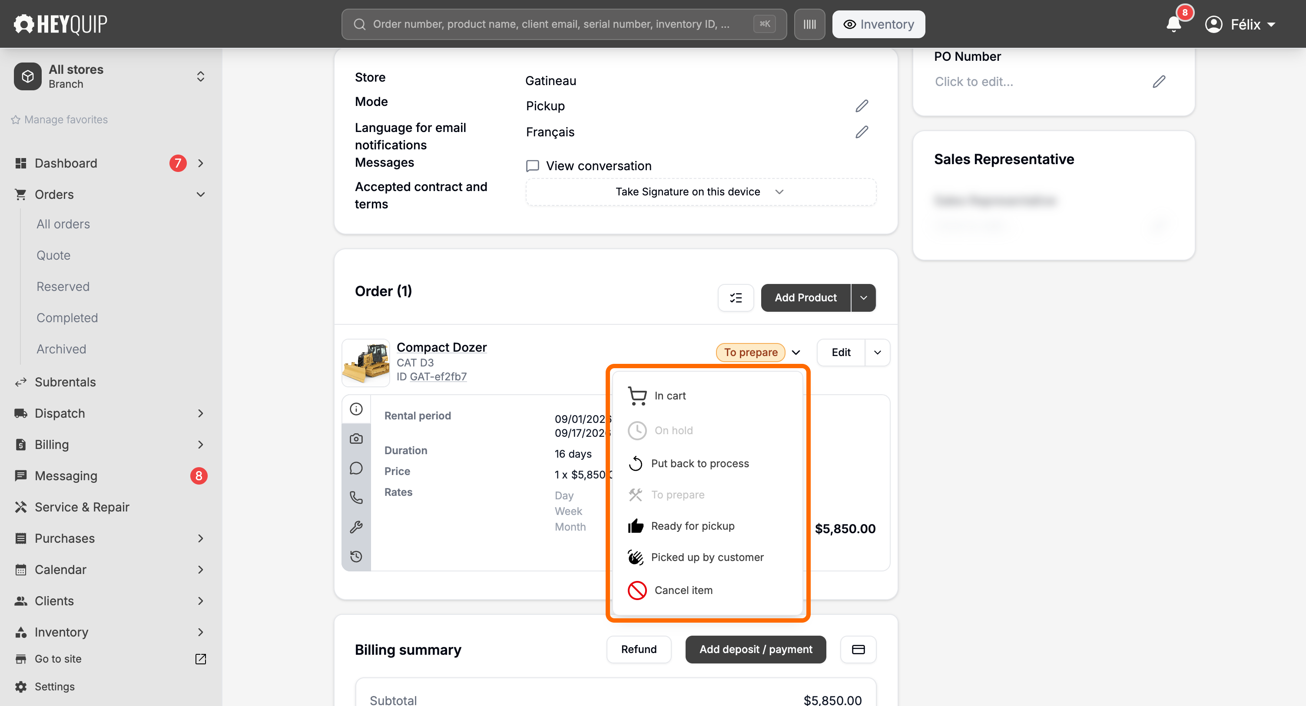
Task: Edit the Français language pencil
Action: coord(862,132)
